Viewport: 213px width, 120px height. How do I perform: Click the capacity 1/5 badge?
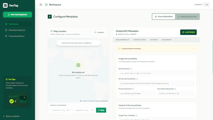pyautogui.click(x=207, y=5)
